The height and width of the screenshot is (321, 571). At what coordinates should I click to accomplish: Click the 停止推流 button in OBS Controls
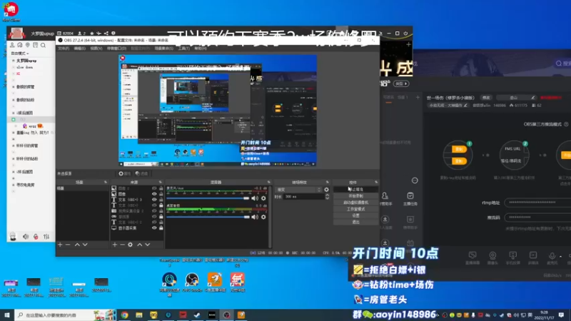pos(355,189)
